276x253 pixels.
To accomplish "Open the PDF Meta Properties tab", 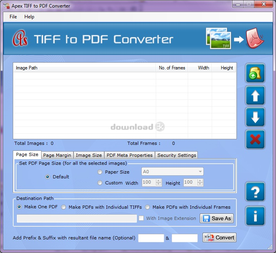I will click(129, 155).
